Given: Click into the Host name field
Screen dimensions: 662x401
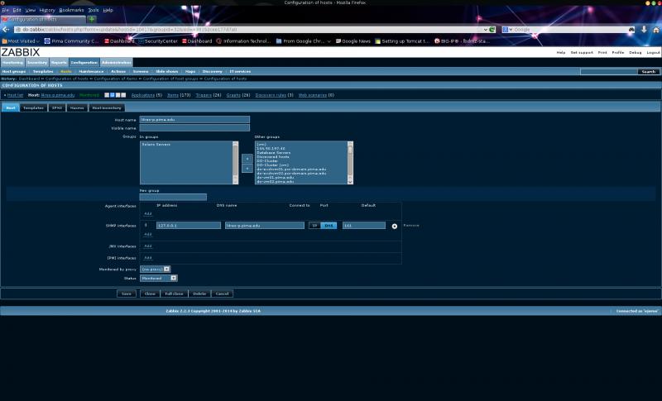Looking at the screenshot, I should pos(194,120).
